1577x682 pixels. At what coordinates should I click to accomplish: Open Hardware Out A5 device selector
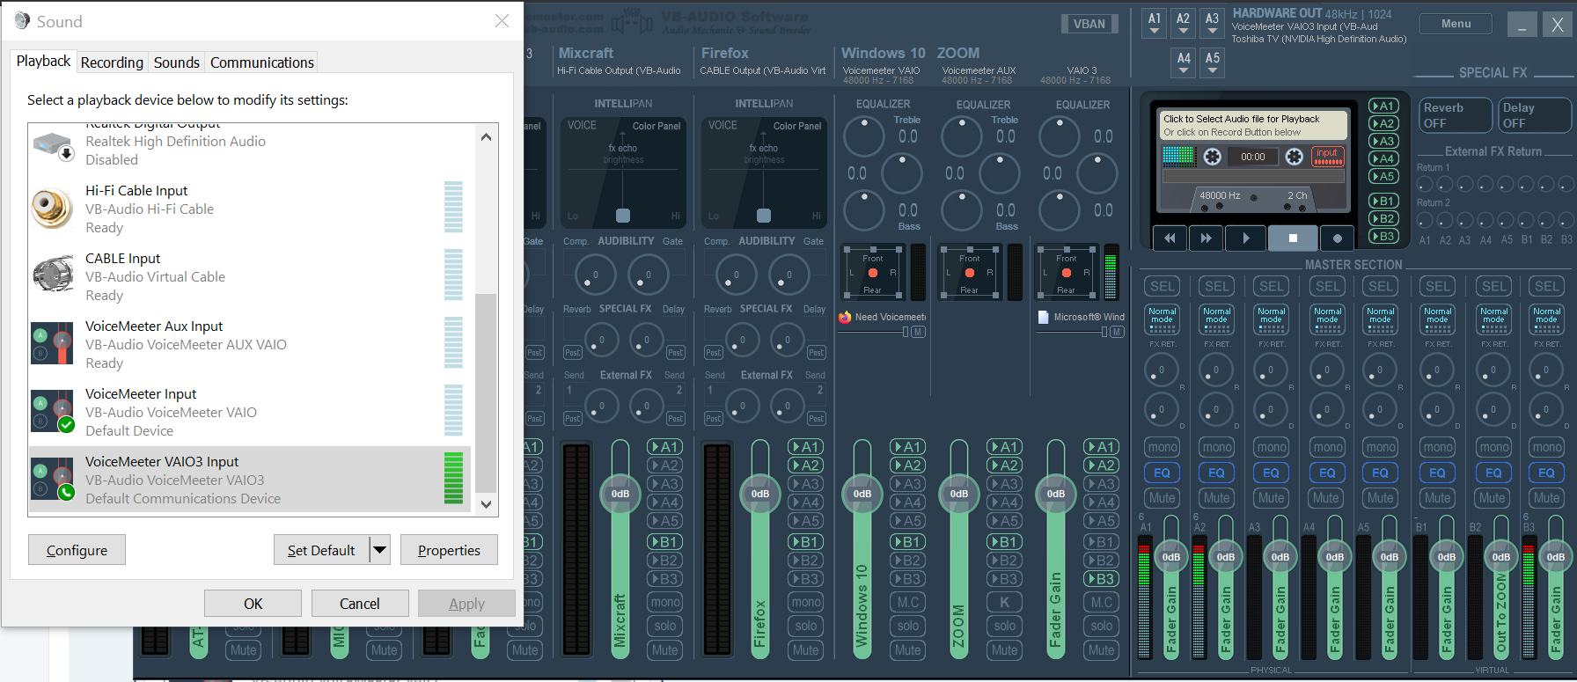pos(1213,62)
